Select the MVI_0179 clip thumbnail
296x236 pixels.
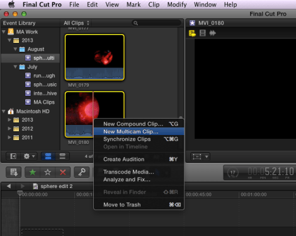click(94, 57)
